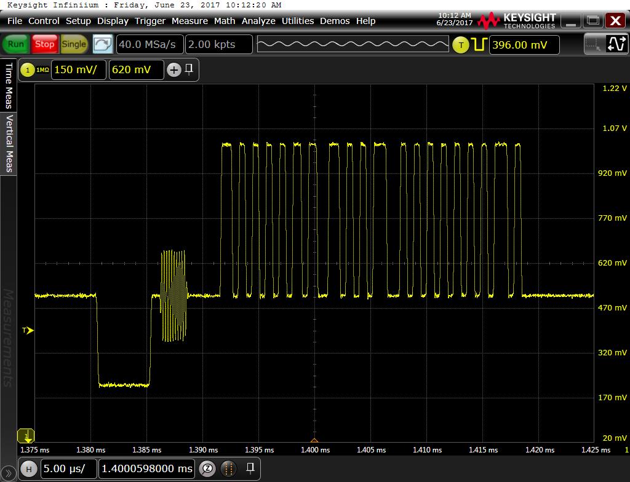Click the 1.375 ms time axis label
This screenshot has height=482, width=630.
tap(34, 450)
